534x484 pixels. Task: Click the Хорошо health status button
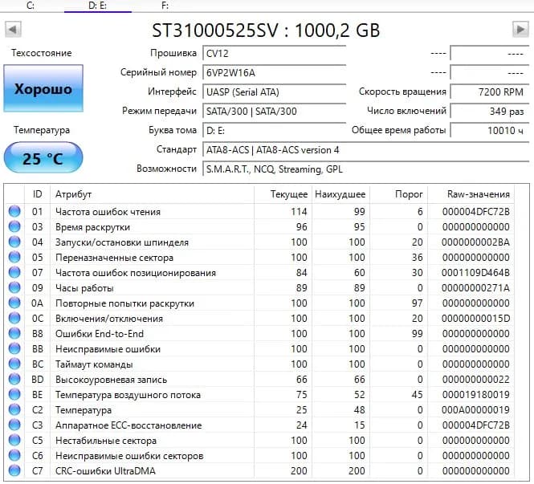43,88
